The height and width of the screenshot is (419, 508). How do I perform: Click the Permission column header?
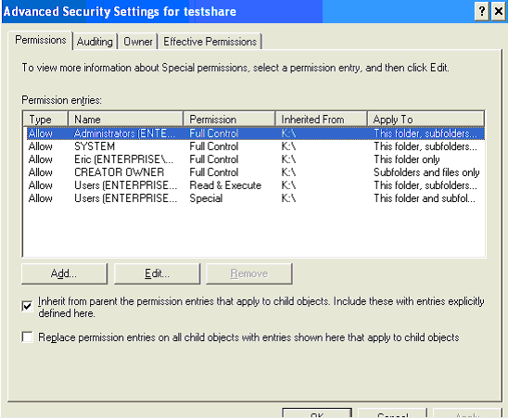pyautogui.click(x=229, y=119)
